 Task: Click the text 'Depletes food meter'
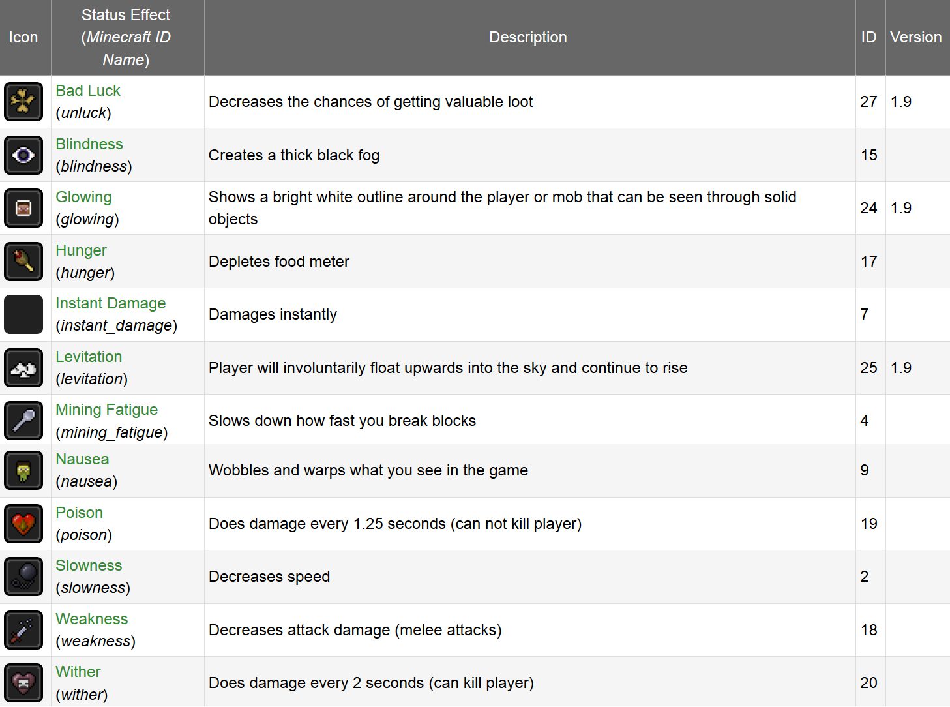[279, 262]
